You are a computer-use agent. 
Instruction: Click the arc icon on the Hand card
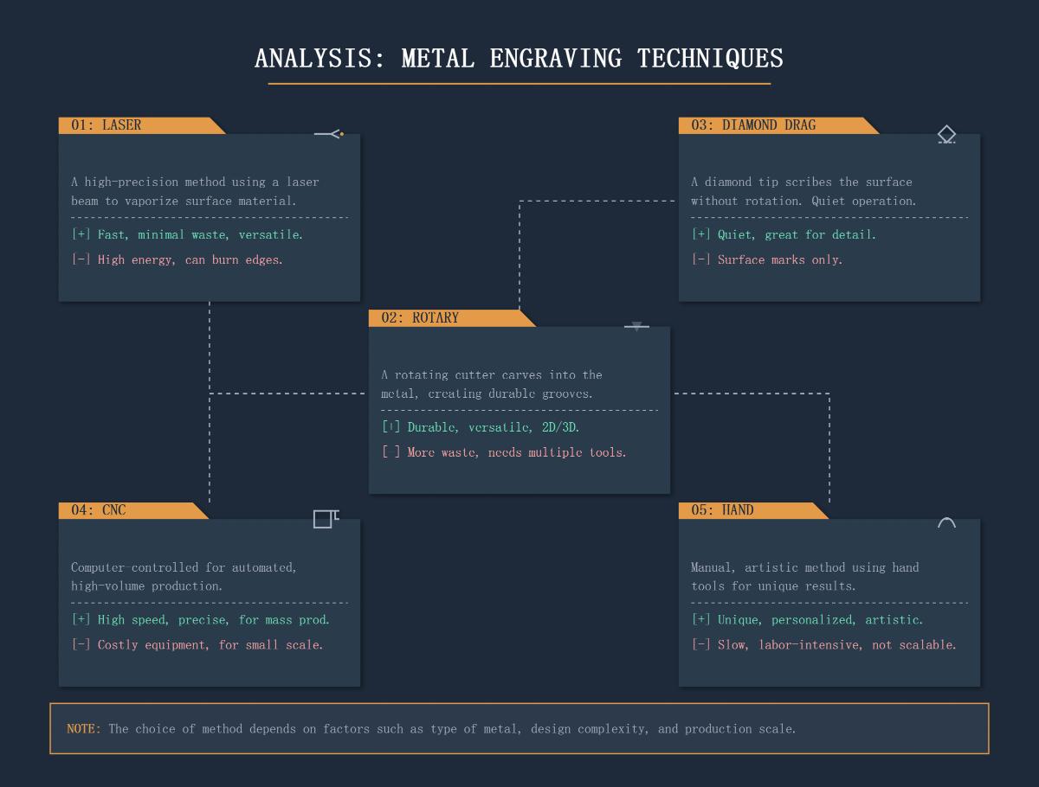coord(946,522)
